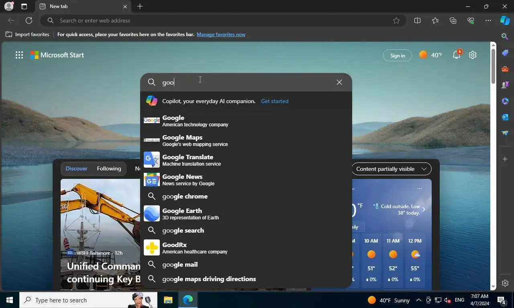The width and height of the screenshot is (514, 308).
Task: Open the Windows Start menu
Action: (x=10, y=300)
